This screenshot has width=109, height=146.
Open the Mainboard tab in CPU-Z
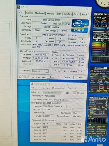click(40, 13)
